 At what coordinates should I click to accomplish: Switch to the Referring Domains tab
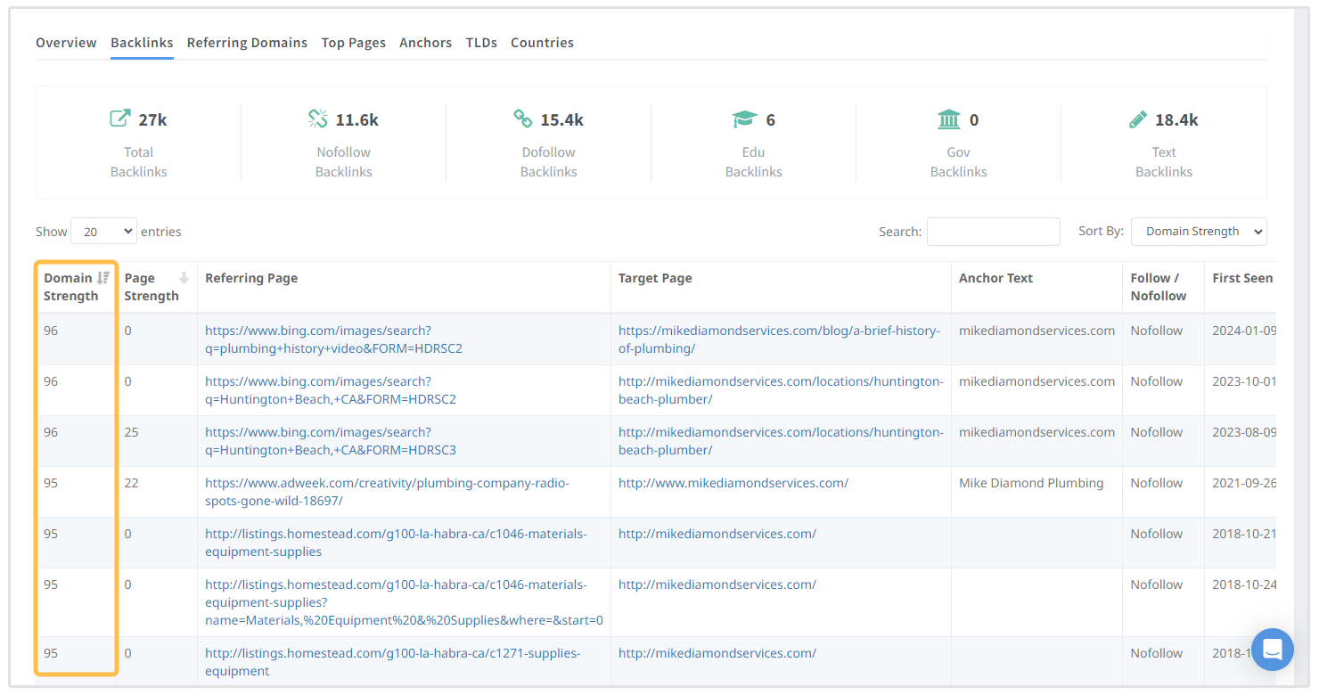tap(247, 43)
